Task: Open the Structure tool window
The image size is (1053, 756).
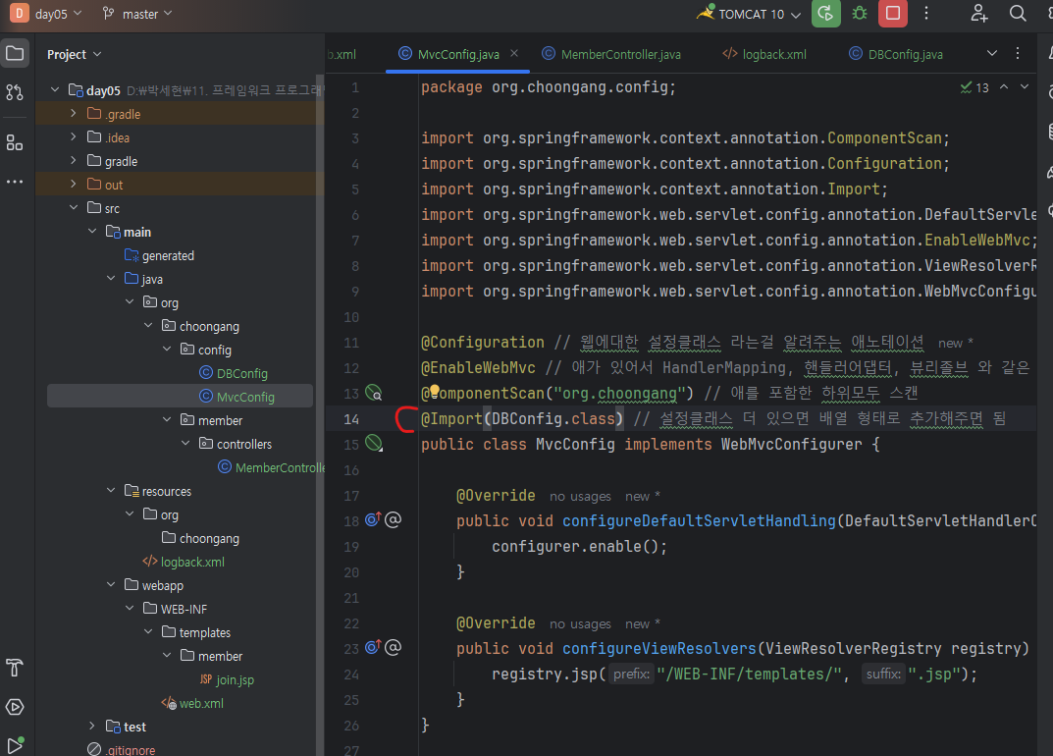Action: (15, 143)
